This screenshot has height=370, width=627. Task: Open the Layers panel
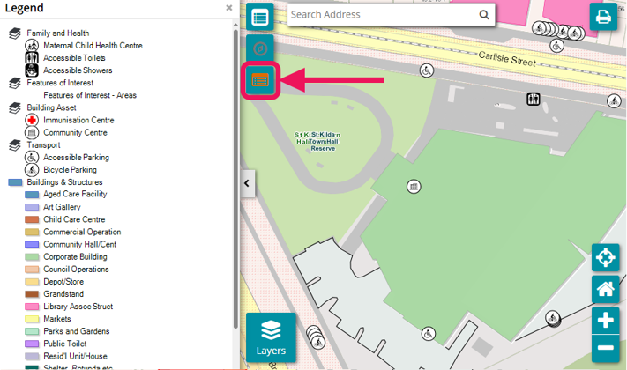[271, 337]
